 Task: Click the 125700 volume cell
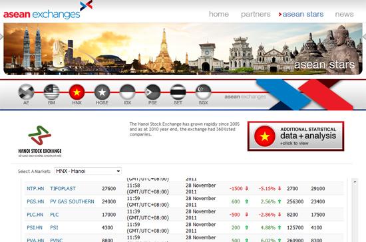[x=295, y=228]
